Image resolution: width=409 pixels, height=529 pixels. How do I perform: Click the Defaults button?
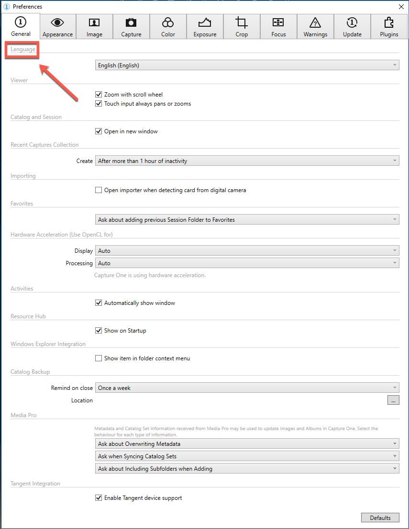(x=380, y=518)
